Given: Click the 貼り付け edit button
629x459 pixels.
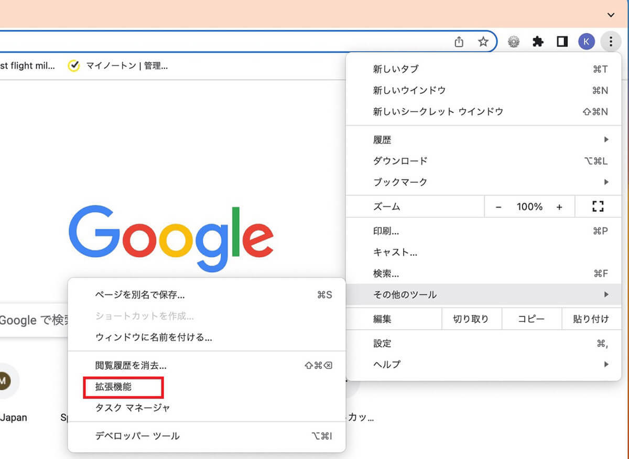Looking at the screenshot, I should coord(591,319).
